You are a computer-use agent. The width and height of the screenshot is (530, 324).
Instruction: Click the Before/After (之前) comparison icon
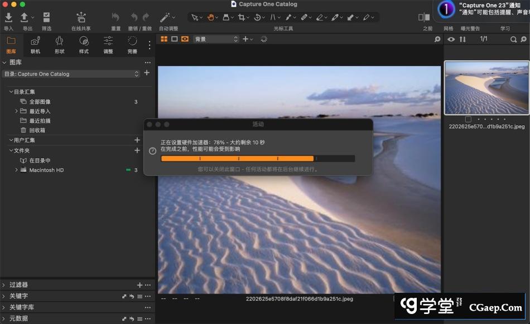pos(424,17)
